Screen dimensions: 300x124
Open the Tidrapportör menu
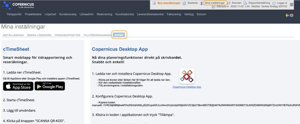pos(14,14)
